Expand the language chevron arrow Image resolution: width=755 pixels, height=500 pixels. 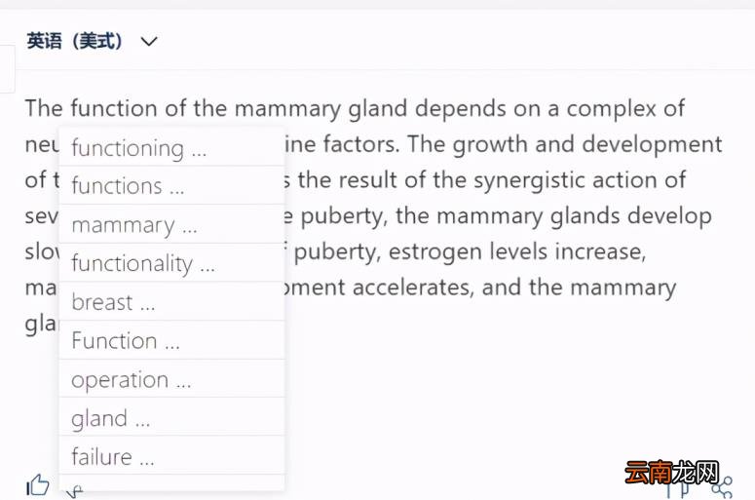[x=149, y=42]
